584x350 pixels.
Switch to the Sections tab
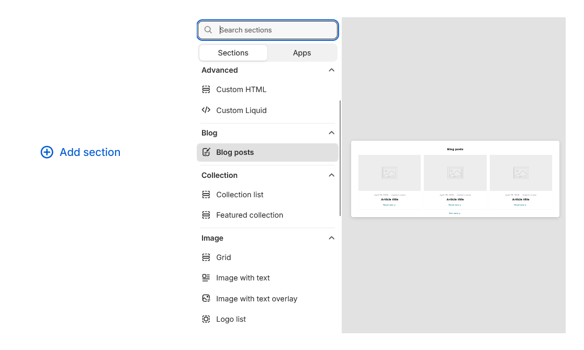(233, 53)
